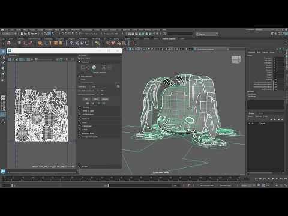Click the All selection button

86,99
